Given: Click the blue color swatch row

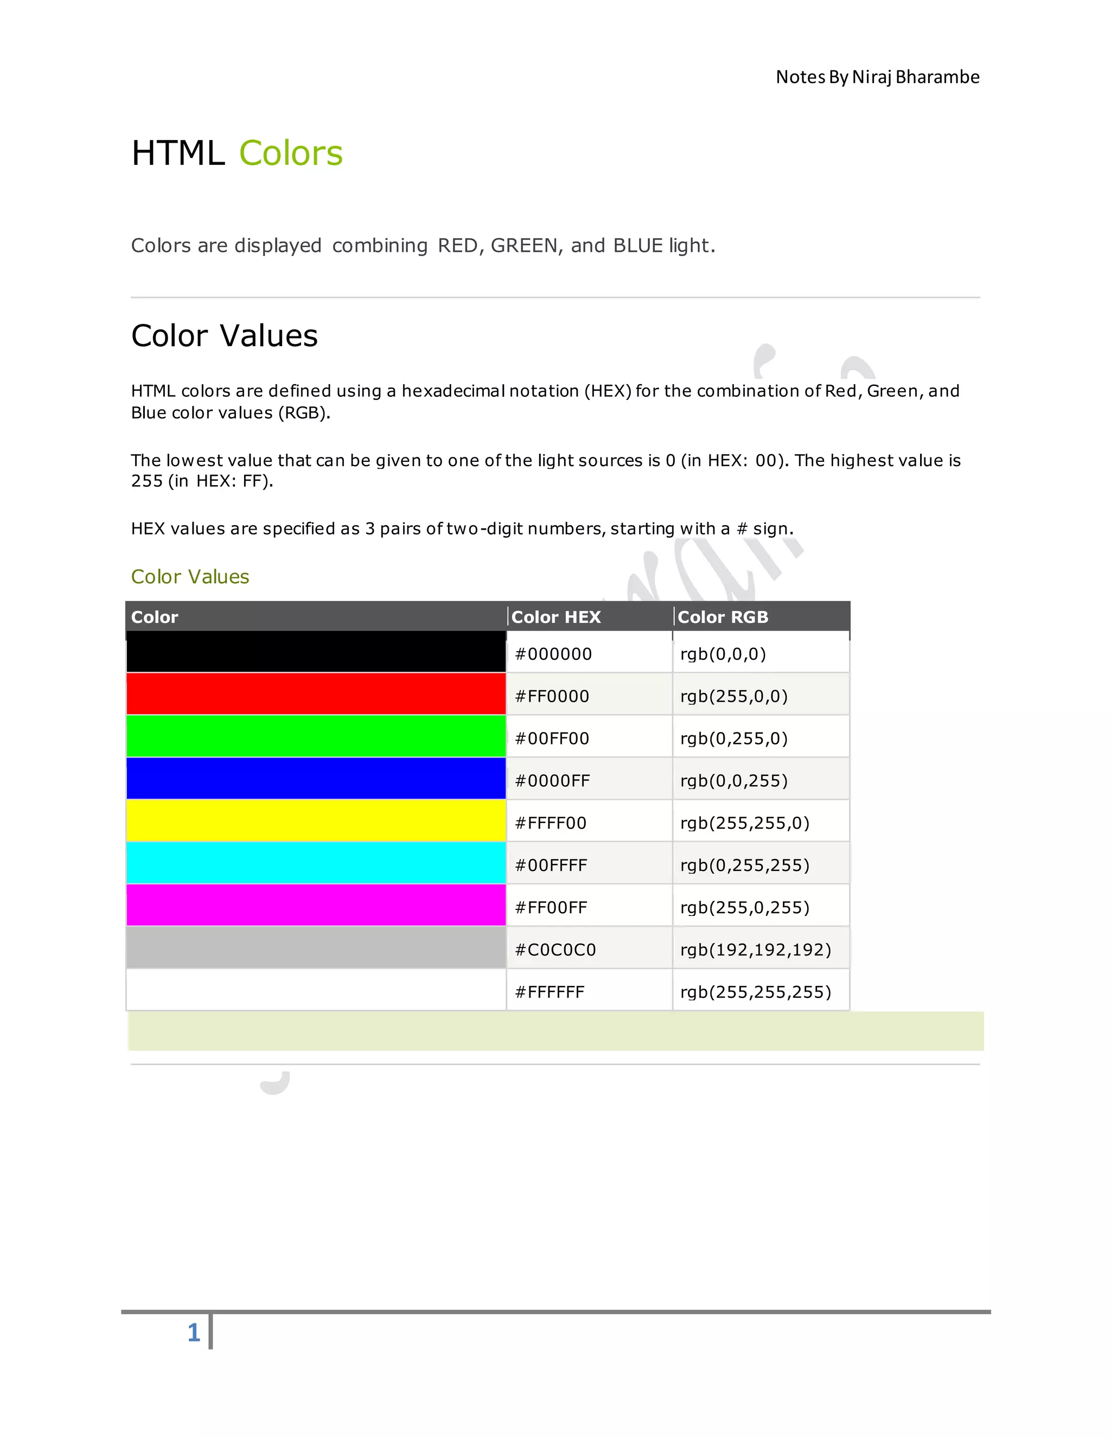Looking at the screenshot, I should tap(316, 778).
